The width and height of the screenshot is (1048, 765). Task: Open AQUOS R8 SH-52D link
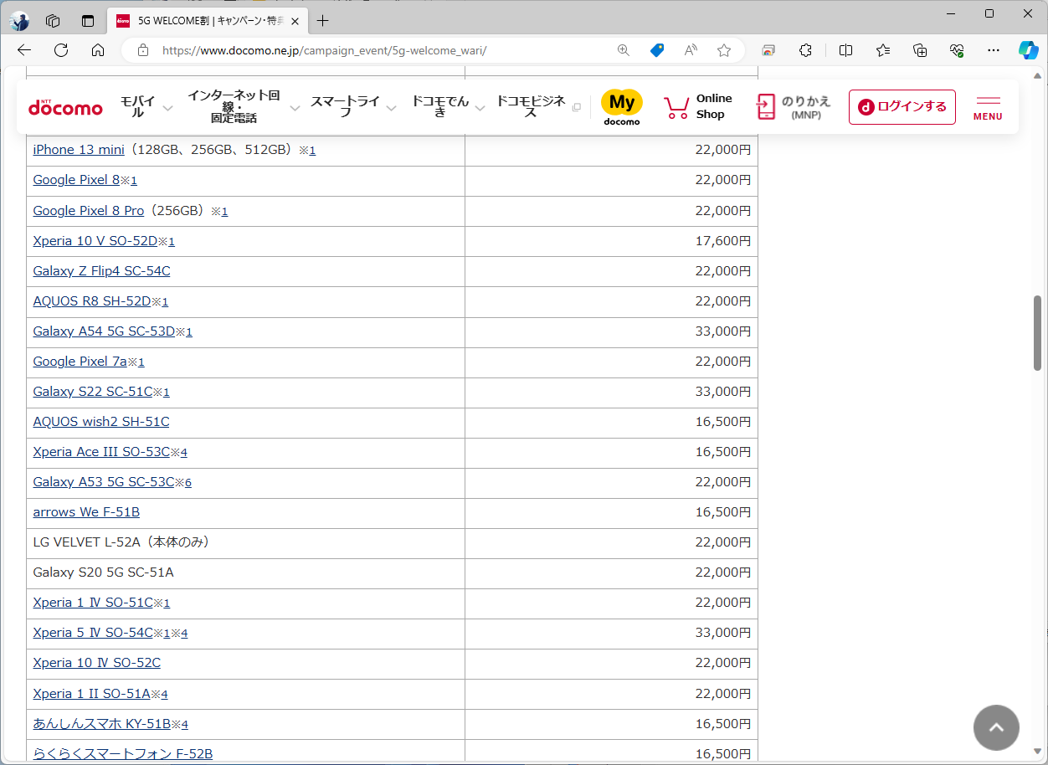click(x=92, y=301)
